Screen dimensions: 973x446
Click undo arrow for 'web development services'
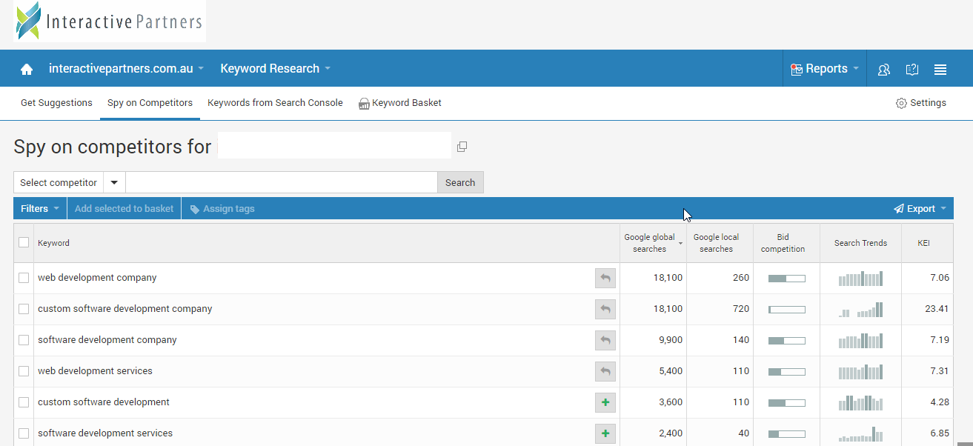pos(605,371)
